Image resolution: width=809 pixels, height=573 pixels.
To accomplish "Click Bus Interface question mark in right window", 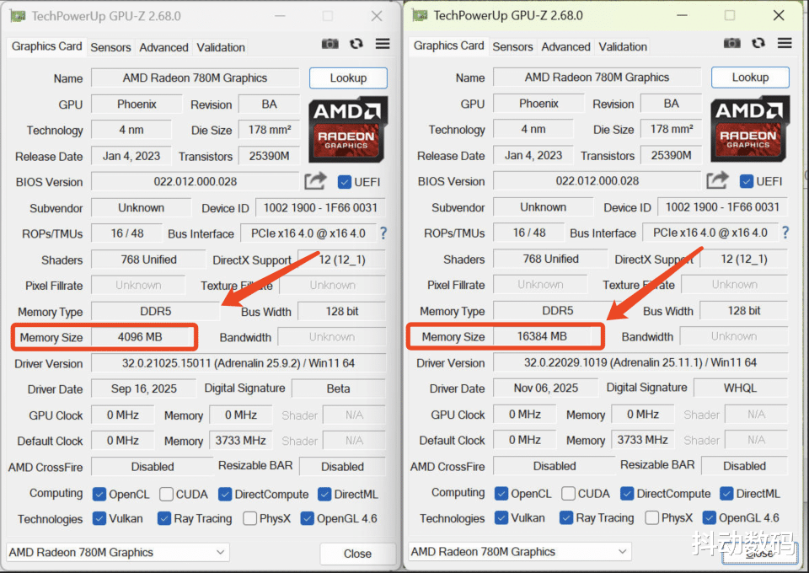I will (x=785, y=233).
